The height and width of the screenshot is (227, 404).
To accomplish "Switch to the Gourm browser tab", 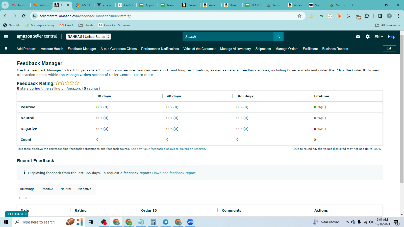I will (316, 5).
